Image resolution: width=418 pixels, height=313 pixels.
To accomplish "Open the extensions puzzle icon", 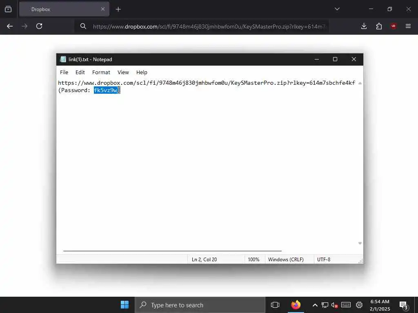I will click(x=379, y=26).
